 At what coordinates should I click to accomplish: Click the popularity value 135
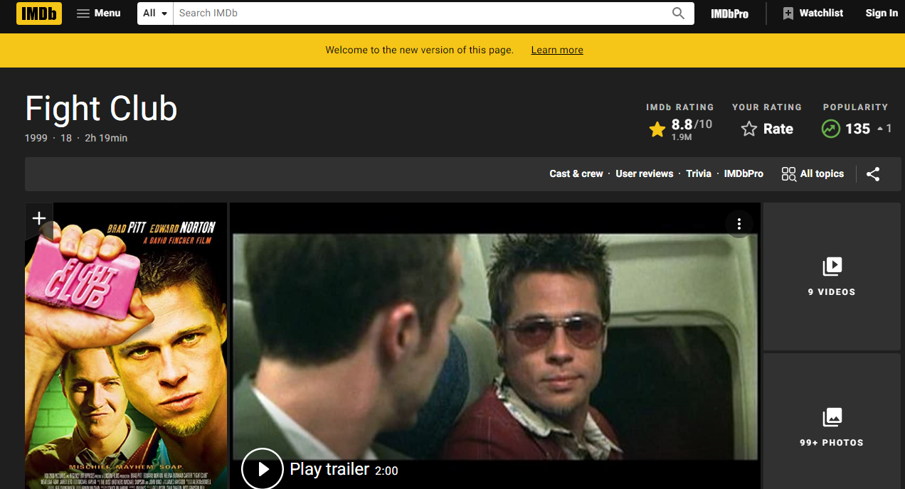click(x=857, y=129)
